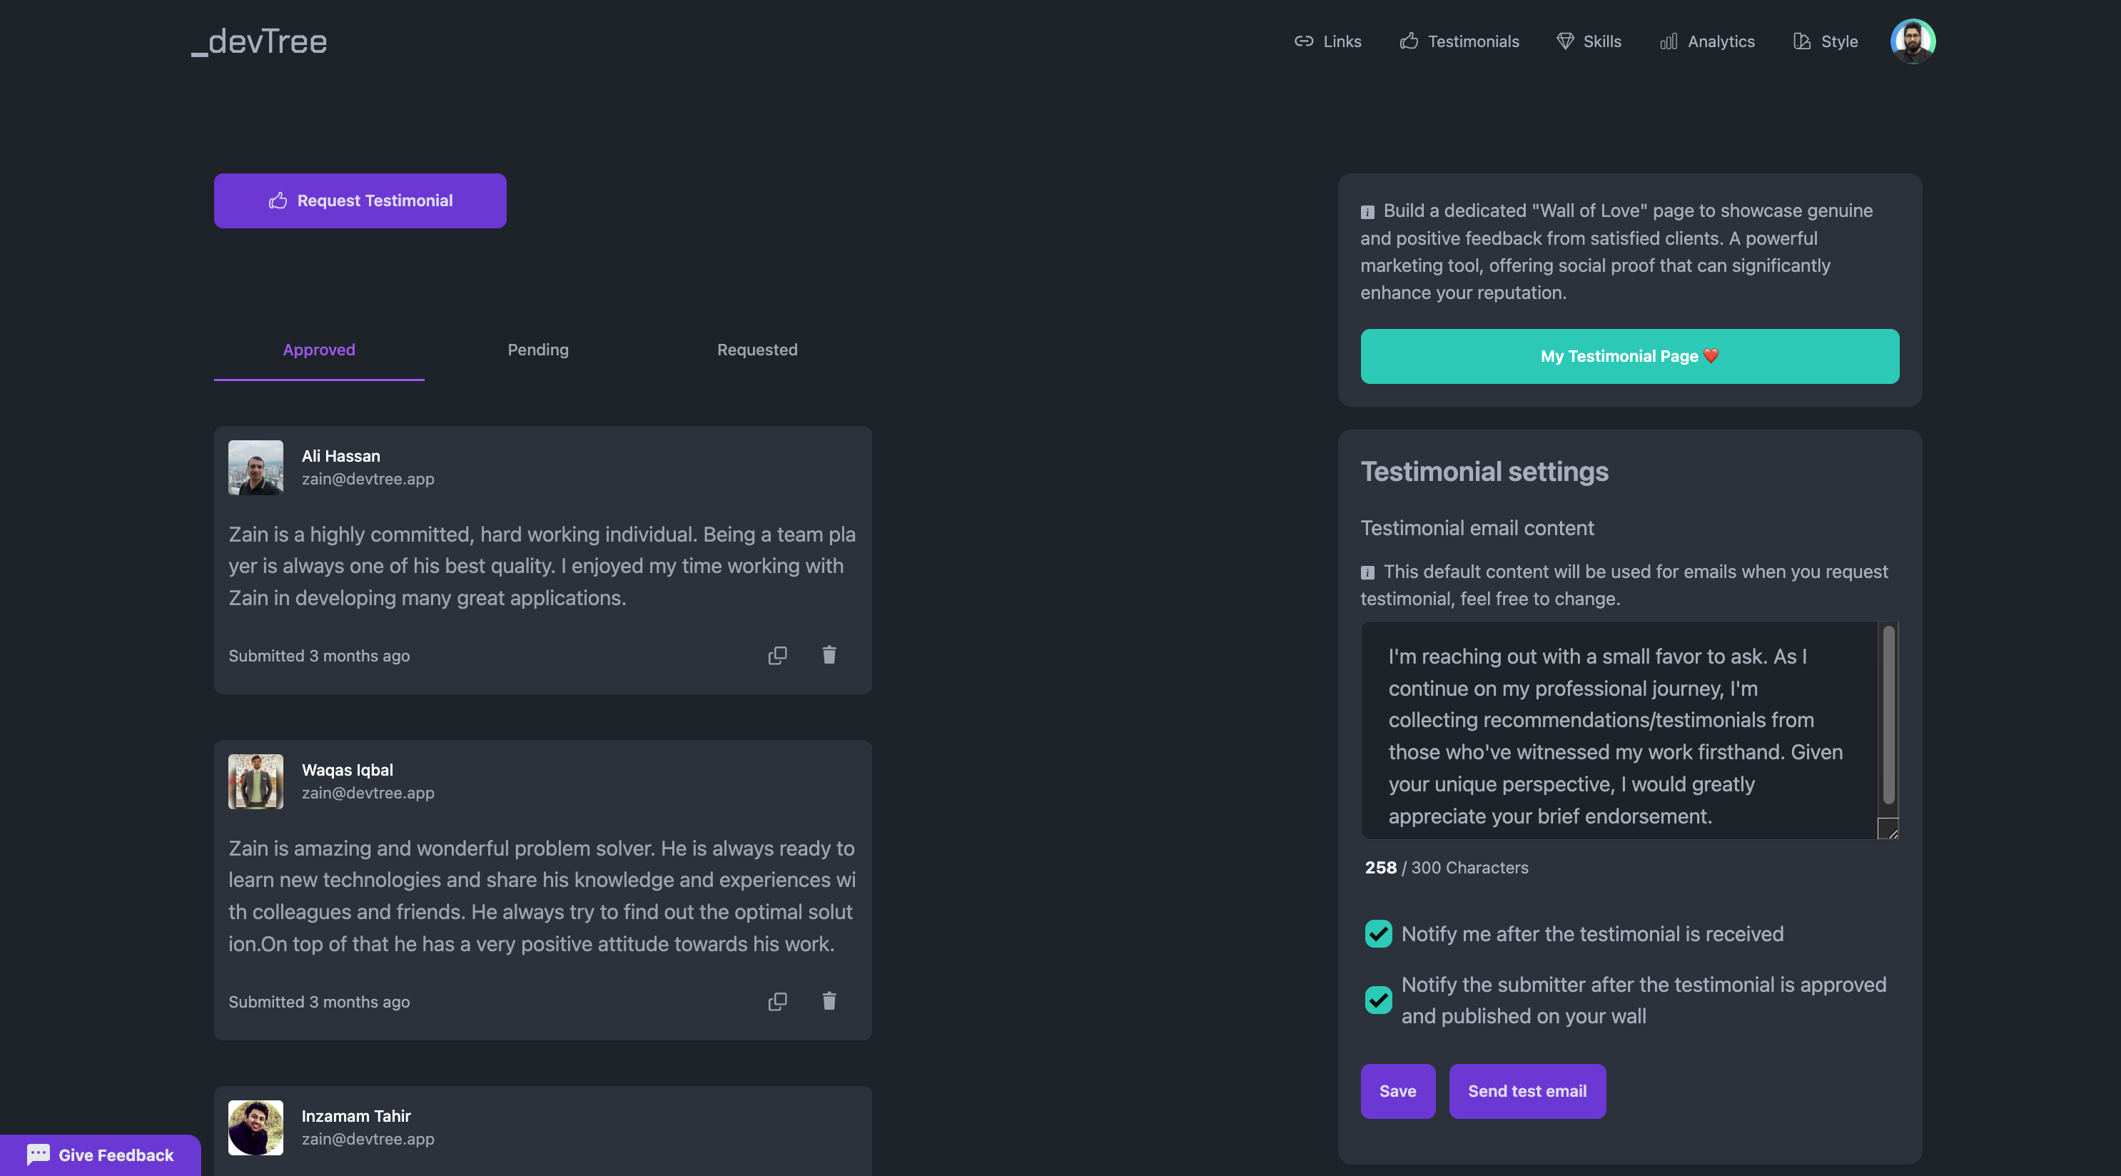Viewport: 2121px width, 1176px height.
Task: Switch to the Approved tab
Action: pyautogui.click(x=318, y=349)
